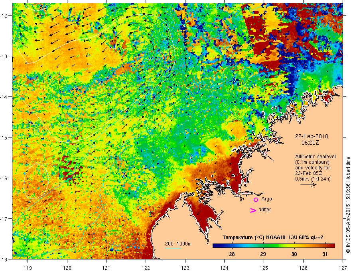351x271 pixels.
Task: Click the '(0.1m contours)' caption line
Action: pyautogui.click(x=312, y=162)
